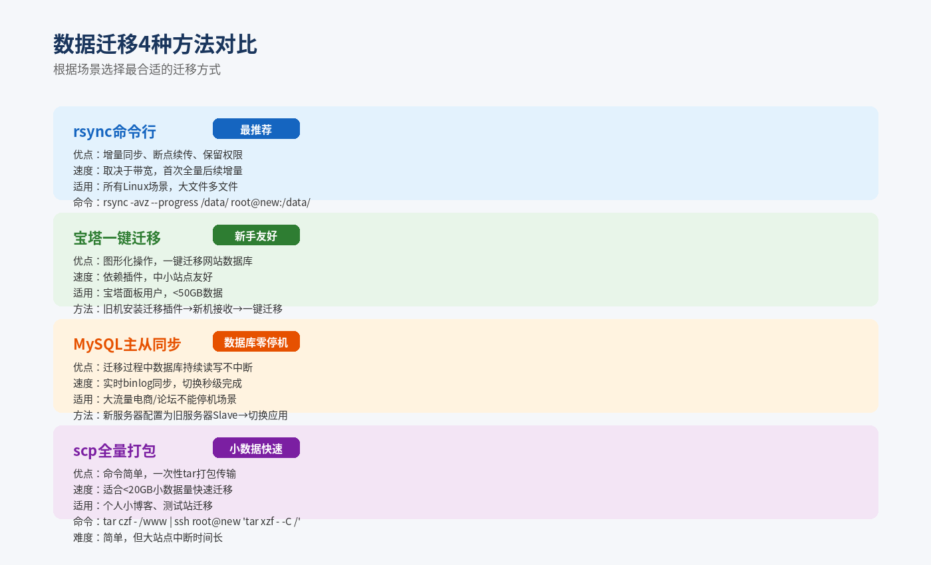Click the blue "最推荐" badge

tap(256, 129)
